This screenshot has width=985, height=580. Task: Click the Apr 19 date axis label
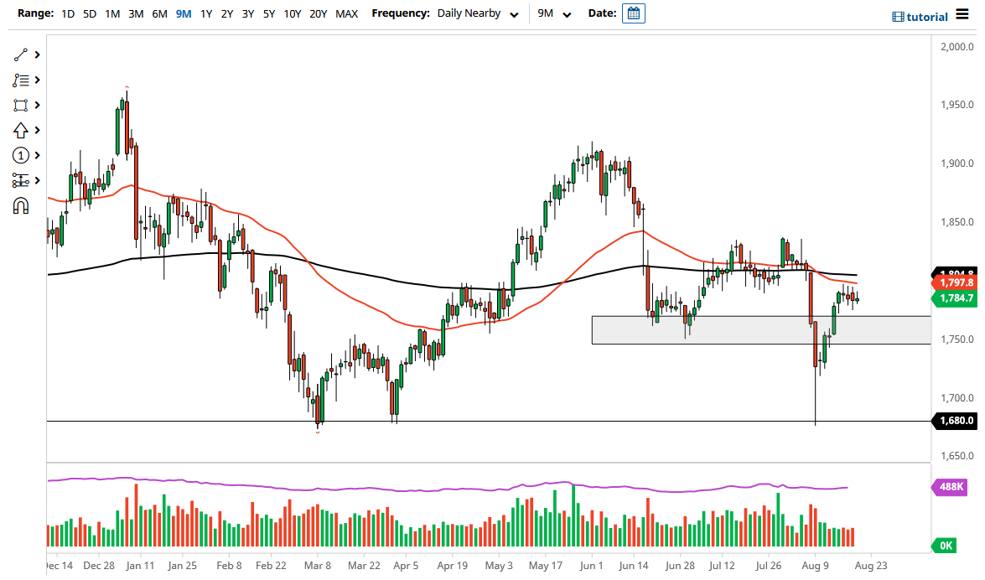(452, 566)
